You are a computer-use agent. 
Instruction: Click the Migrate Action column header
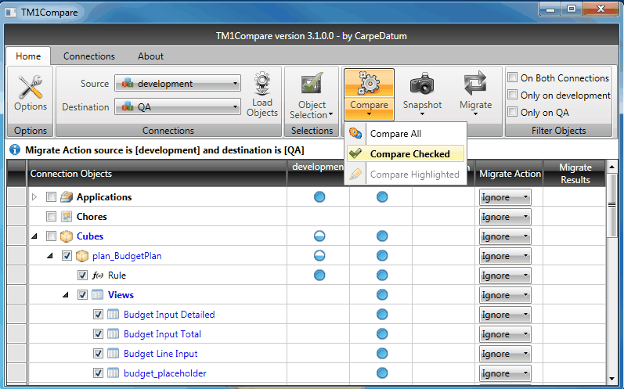coord(509,174)
